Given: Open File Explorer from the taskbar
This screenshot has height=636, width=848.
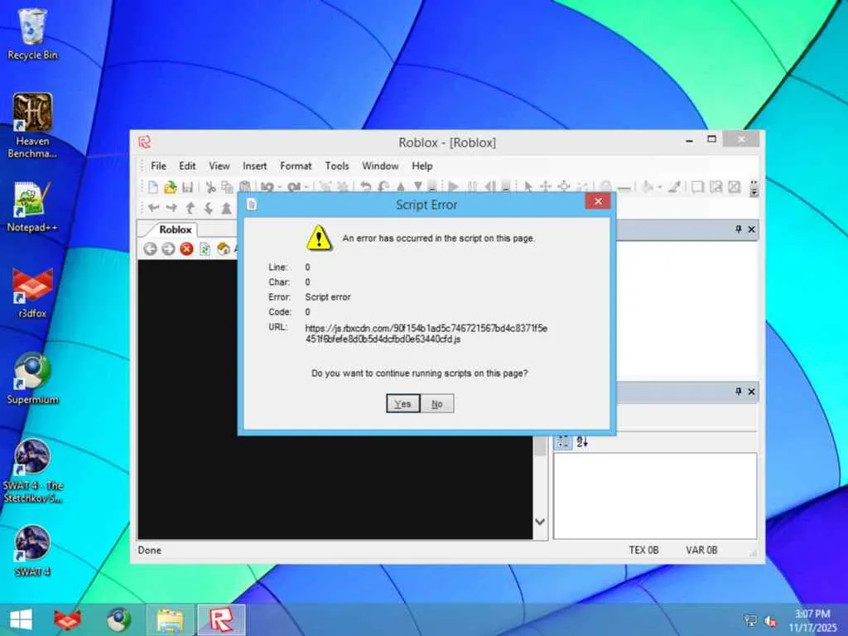Looking at the screenshot, I should (170, 619).
